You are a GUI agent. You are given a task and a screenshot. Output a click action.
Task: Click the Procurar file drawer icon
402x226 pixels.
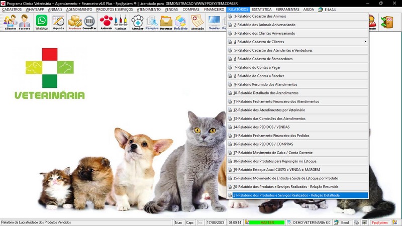pyautogui.click(x=166, y=22)
